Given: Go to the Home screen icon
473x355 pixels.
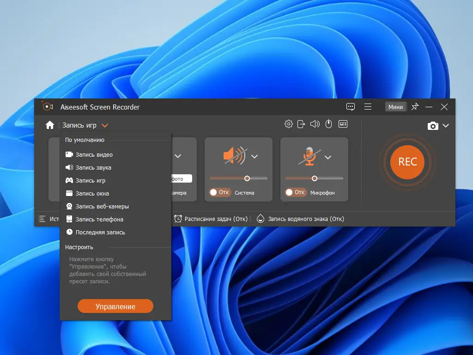Looking at the screenshot, I should pos(50,125).
